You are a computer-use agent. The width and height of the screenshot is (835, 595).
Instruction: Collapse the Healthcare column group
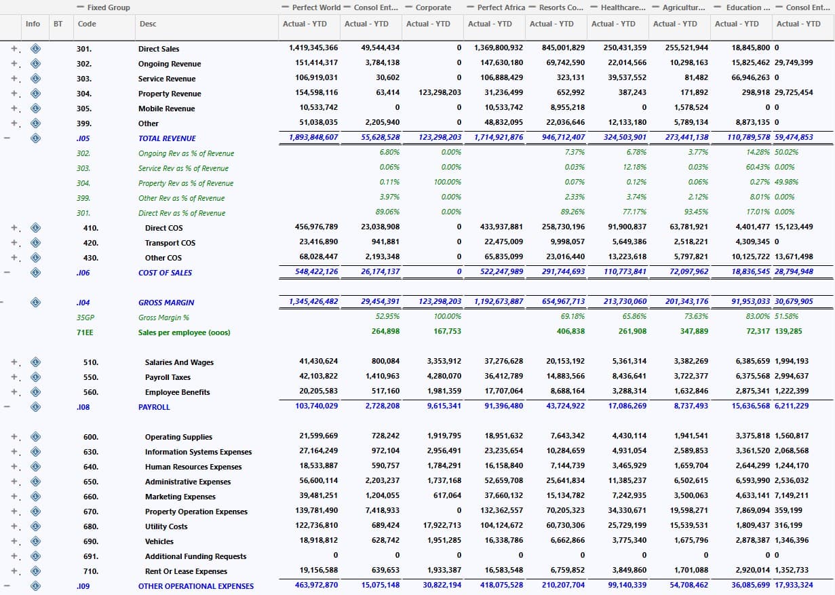pos(594,7)
